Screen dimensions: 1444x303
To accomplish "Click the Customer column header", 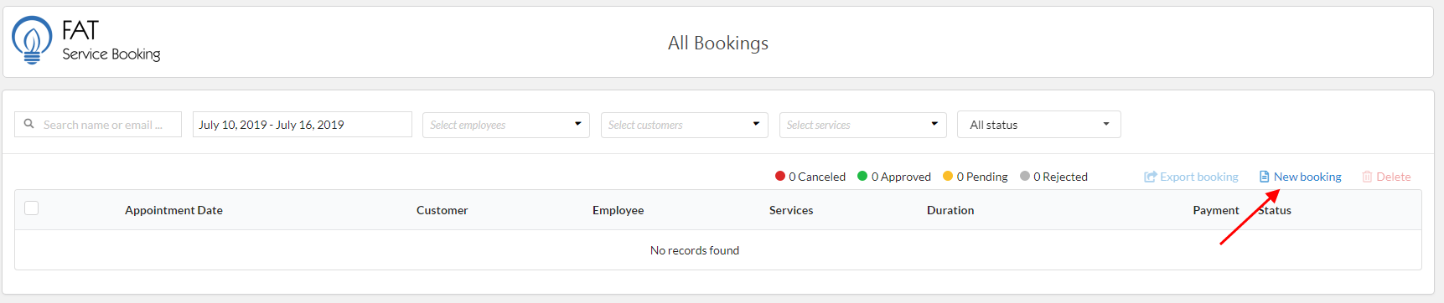I will tap(443, 210).
